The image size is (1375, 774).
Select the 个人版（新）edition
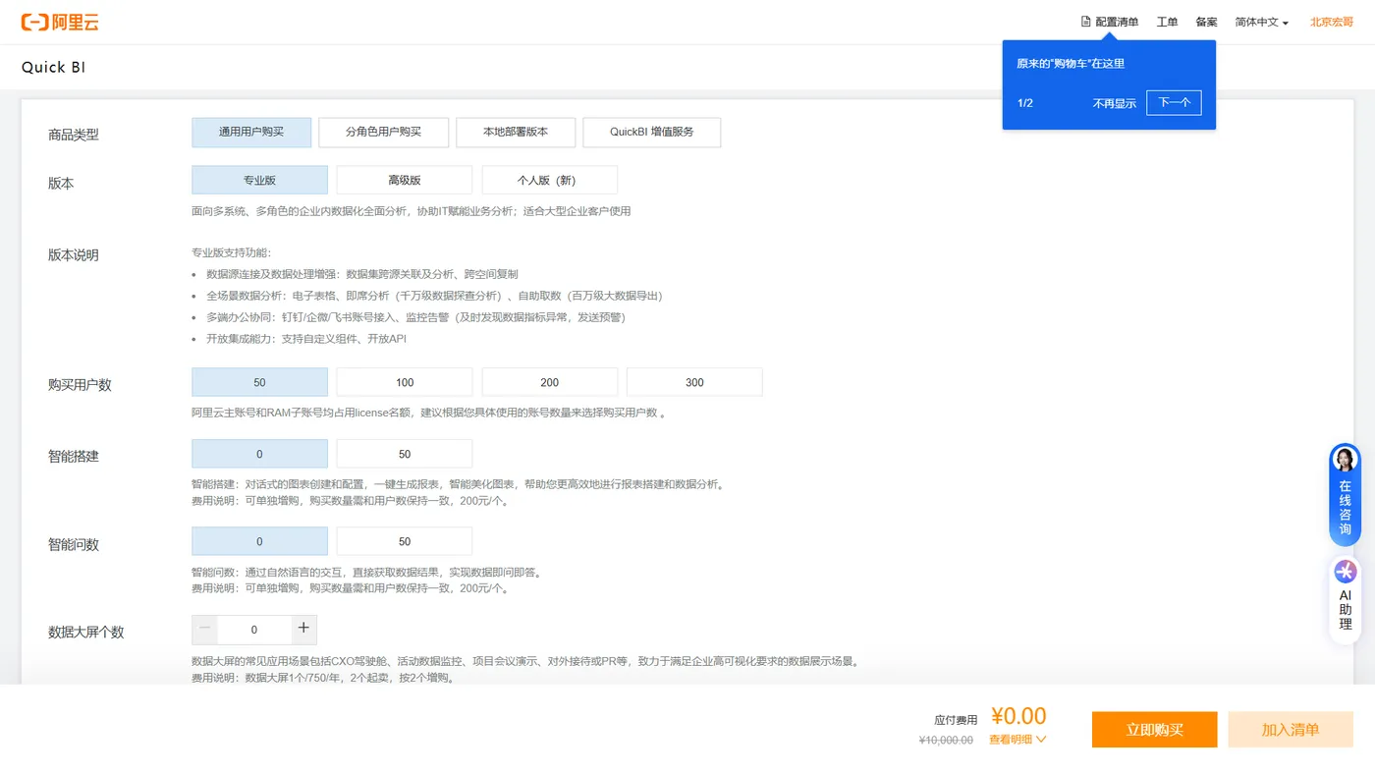(550, 180)
